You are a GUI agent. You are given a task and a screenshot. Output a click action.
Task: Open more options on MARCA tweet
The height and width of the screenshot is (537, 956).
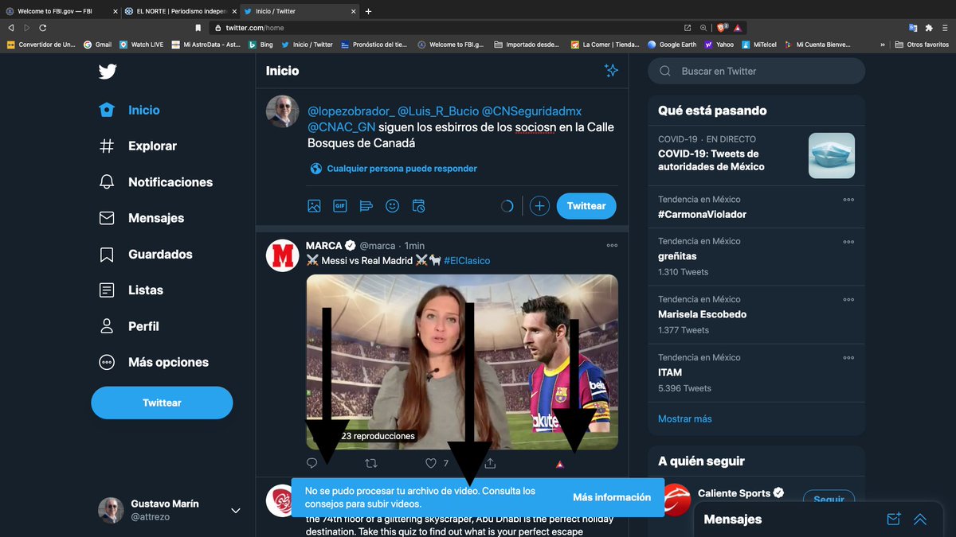(612, 246)
